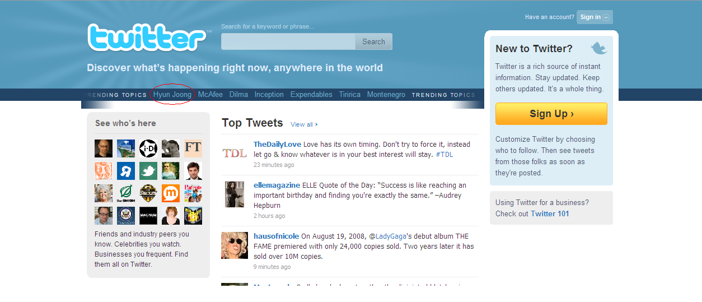Open the black-and-white photo avatar
The image size is (702, 302).
[x=171, y=148]
